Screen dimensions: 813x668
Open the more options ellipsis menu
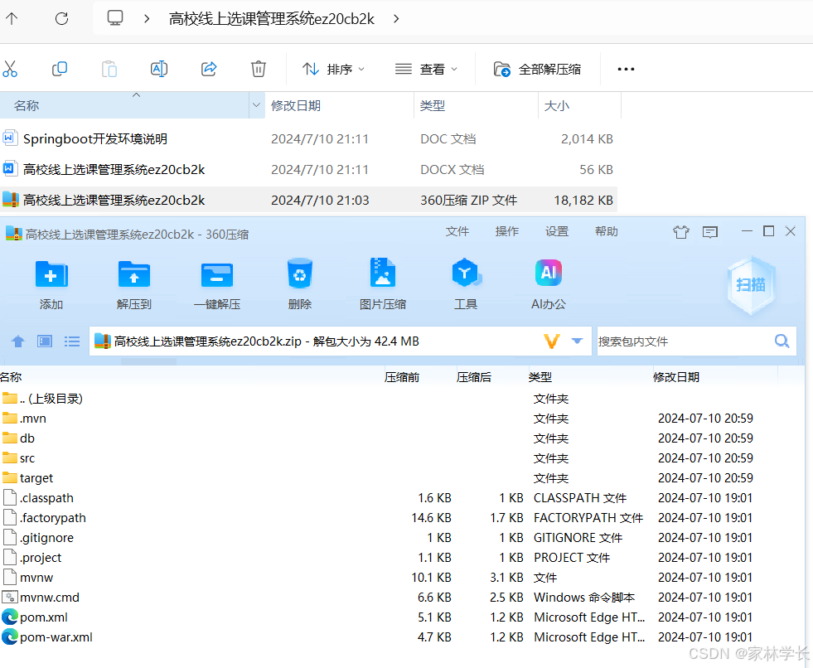point(626,69)
